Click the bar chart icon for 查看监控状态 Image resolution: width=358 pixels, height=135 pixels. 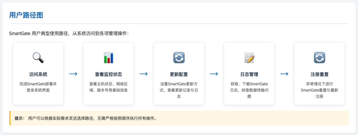pyautogui.click(x=109, y=58)
